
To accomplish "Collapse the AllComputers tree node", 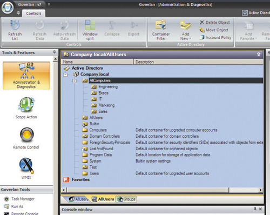I will coord(75,81).
